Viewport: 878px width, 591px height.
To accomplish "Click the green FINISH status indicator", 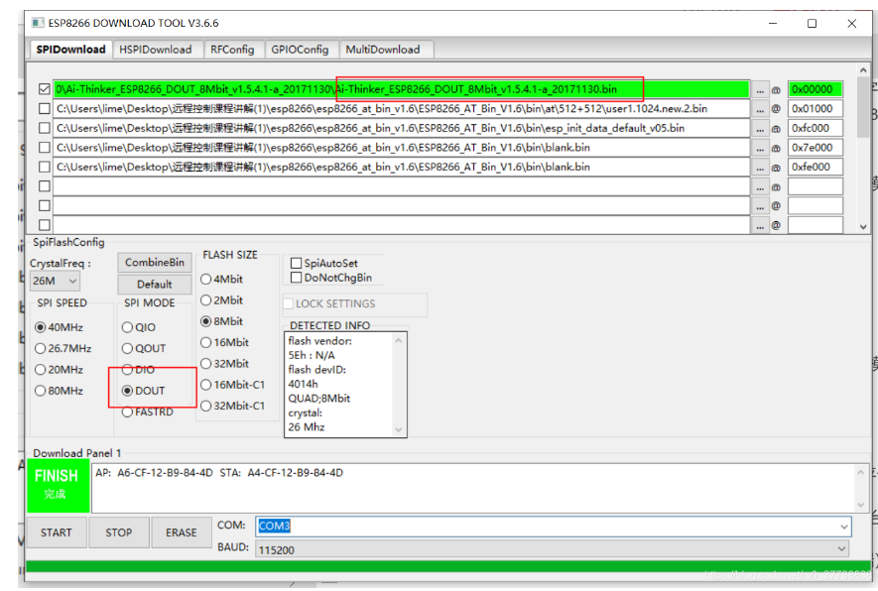I will (x=58, y=485).
